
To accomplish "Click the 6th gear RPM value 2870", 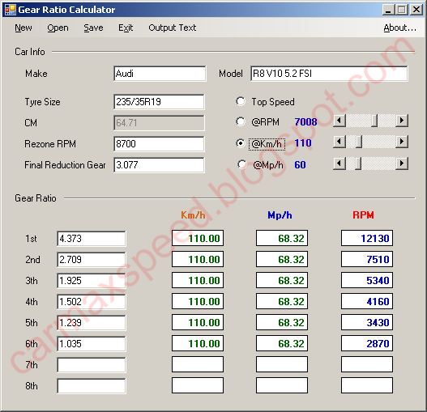I will tap(367, 343).
